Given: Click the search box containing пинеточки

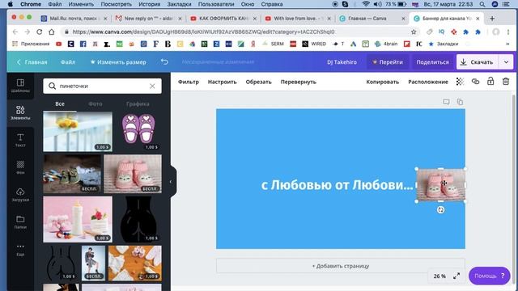Looking at the screenshot, I should point(102,86).
